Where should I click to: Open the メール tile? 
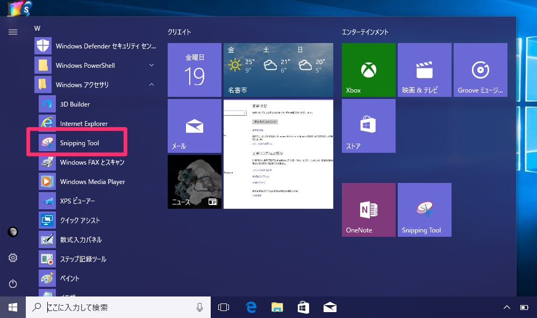click(195, 126)
